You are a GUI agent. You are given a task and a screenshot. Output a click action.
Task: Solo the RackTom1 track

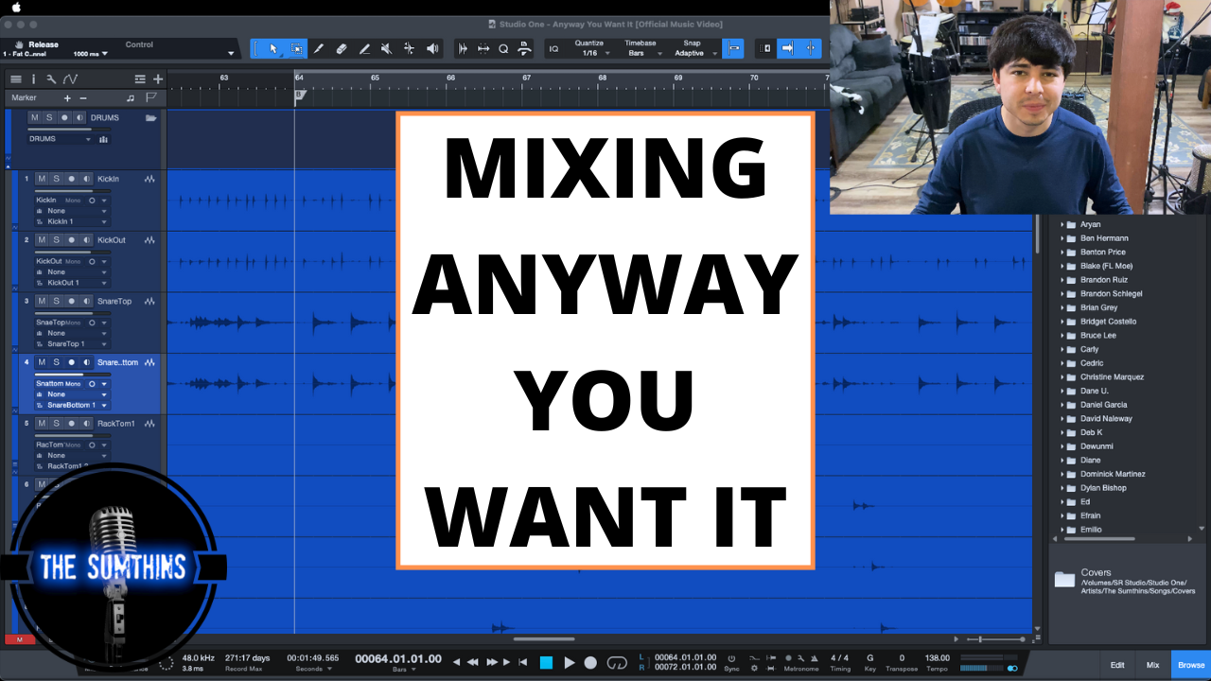click(56, 423)
